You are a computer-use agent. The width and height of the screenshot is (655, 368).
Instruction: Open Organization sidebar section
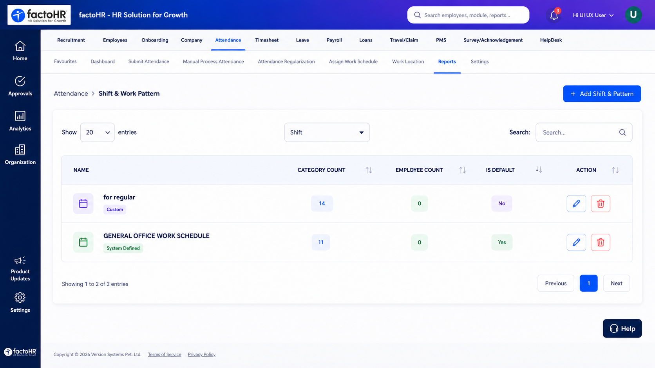pyautogui.click(x=20, y=154)
